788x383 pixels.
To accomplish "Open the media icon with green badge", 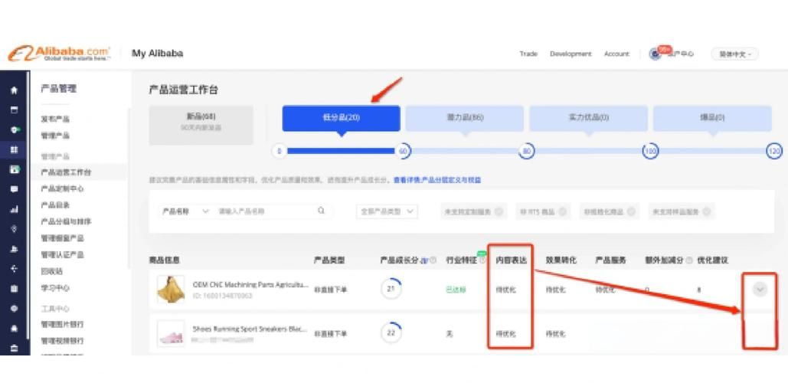I will [x=15, y=169].
